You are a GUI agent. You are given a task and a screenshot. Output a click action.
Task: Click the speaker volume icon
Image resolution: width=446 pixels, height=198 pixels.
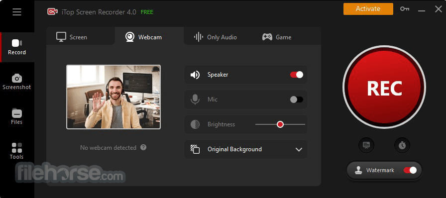[x=195, y=75]
